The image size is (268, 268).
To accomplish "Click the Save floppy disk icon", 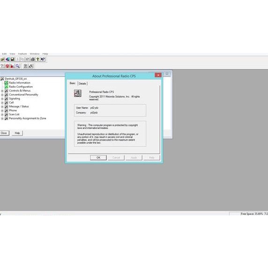I will tap(12, 60).
